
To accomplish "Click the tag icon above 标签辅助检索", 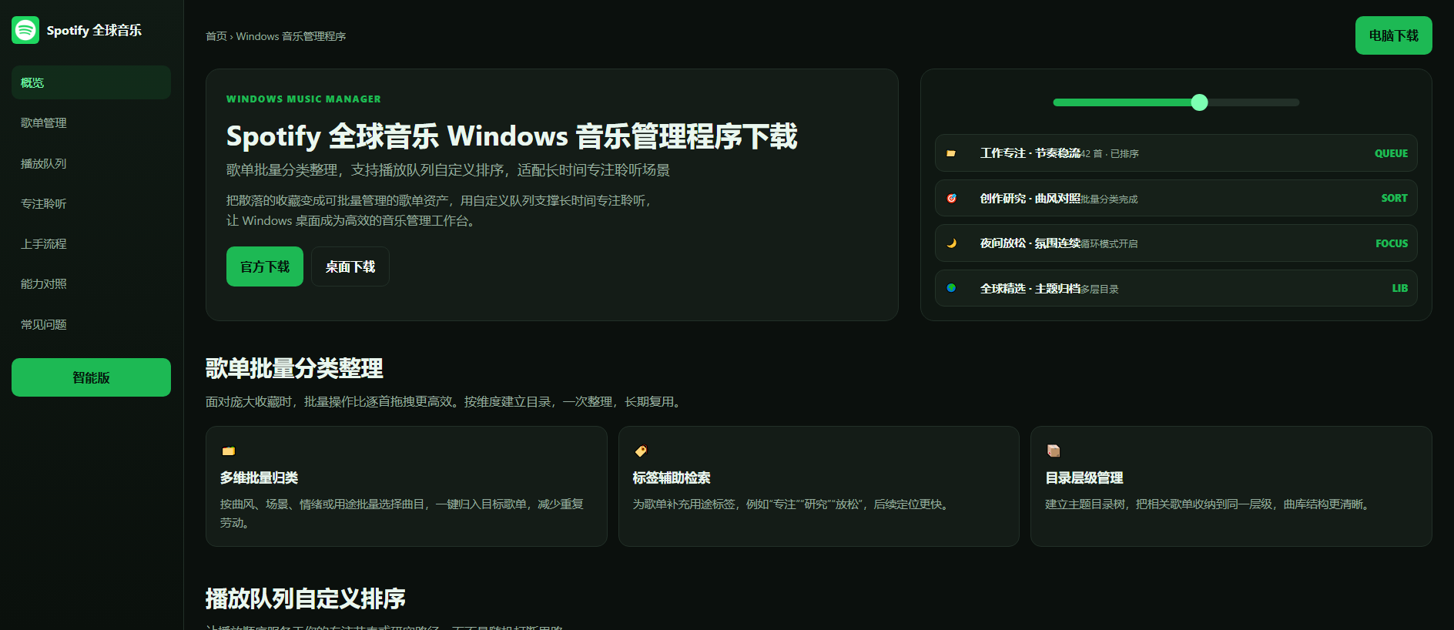I will [x=640, y=451].
